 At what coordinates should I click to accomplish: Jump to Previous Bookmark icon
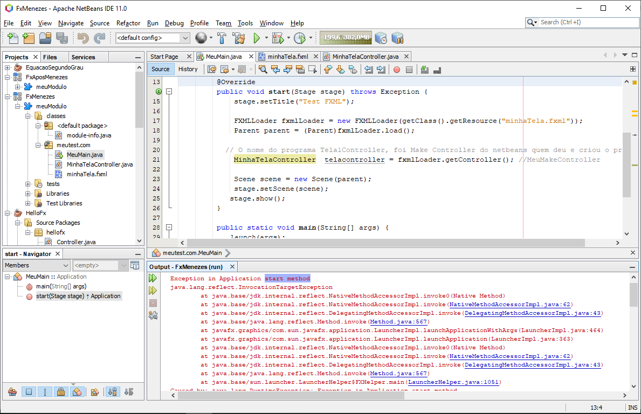(328, 70)
